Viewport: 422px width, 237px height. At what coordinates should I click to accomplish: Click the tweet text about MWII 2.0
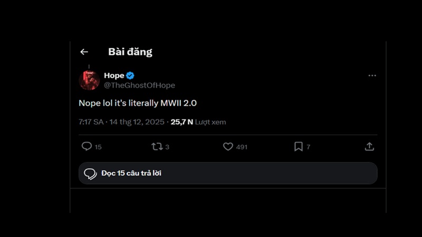point(137,103)
